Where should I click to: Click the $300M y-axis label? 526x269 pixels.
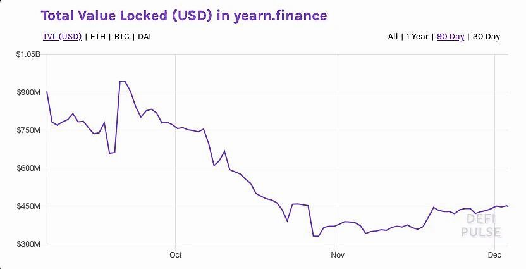(x=28, y=244)
